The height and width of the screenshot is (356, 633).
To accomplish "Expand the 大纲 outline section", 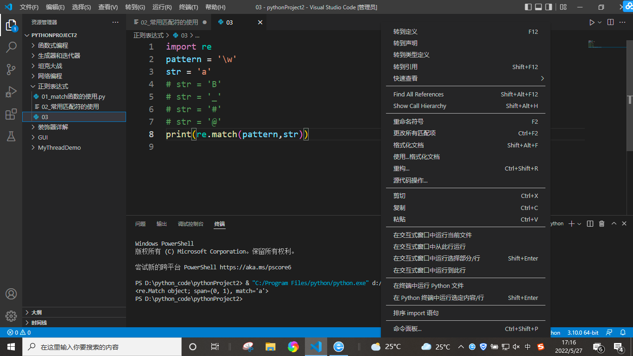I will [x=74, y=312].
